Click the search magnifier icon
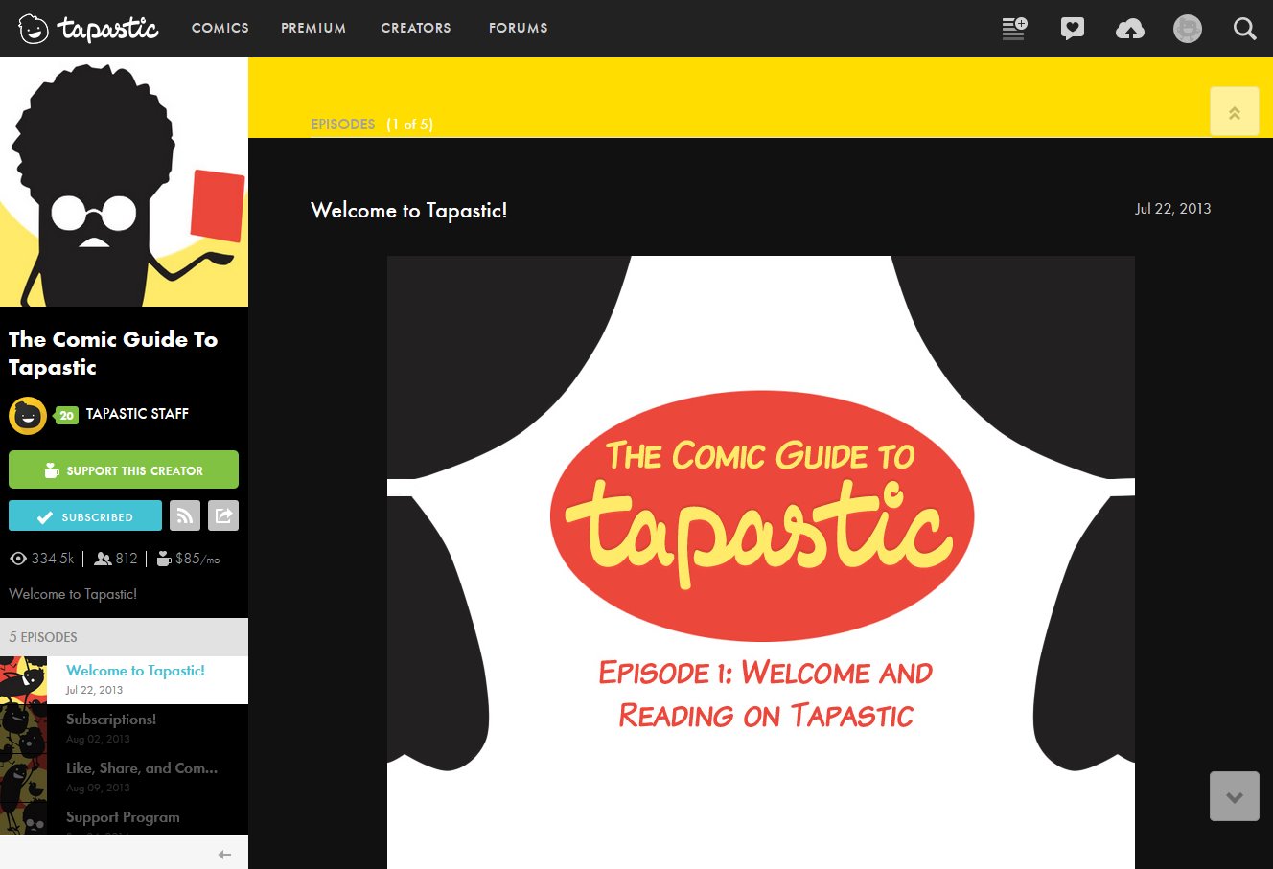 pyautogui.click(x=1244, y=29)
